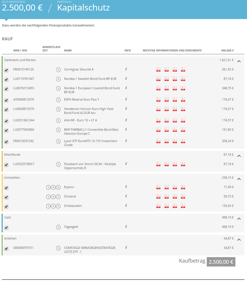Open the first PDF for ESPA Reserve Euro Plus T
This screenshot has width=247, height=281.
coord(158,100)
